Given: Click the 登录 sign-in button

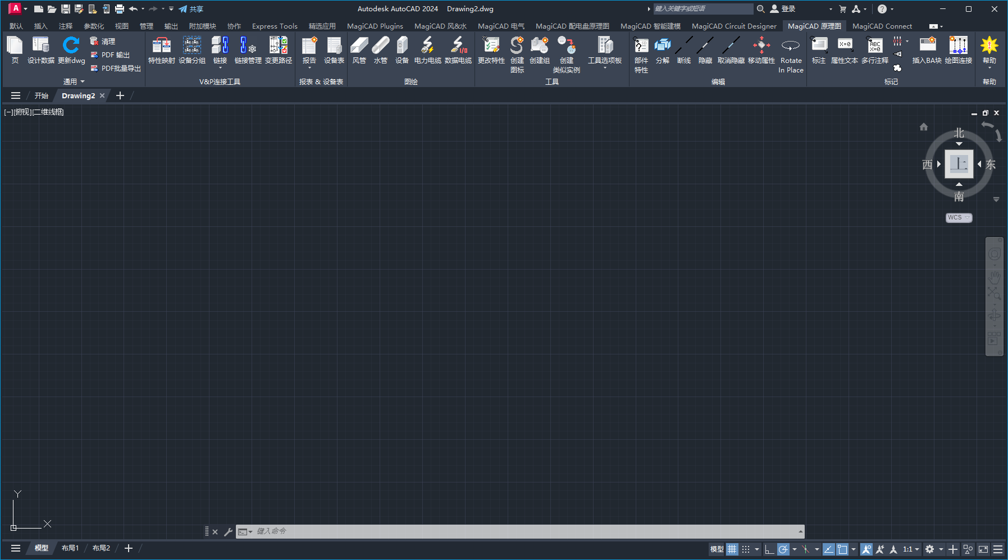Looking at the screenshot, I should pyautogui.click(x=783, y=9).
